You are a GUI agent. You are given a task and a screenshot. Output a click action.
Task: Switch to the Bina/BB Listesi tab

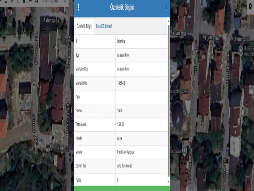point(104,27)
